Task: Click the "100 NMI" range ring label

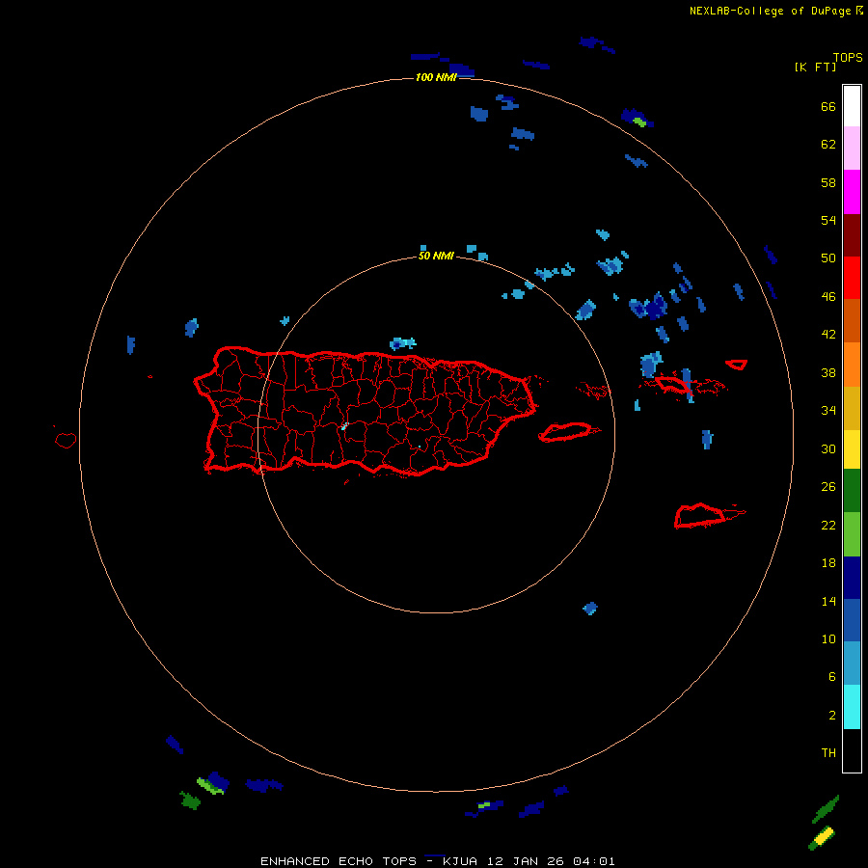Action: pos(436,77)
